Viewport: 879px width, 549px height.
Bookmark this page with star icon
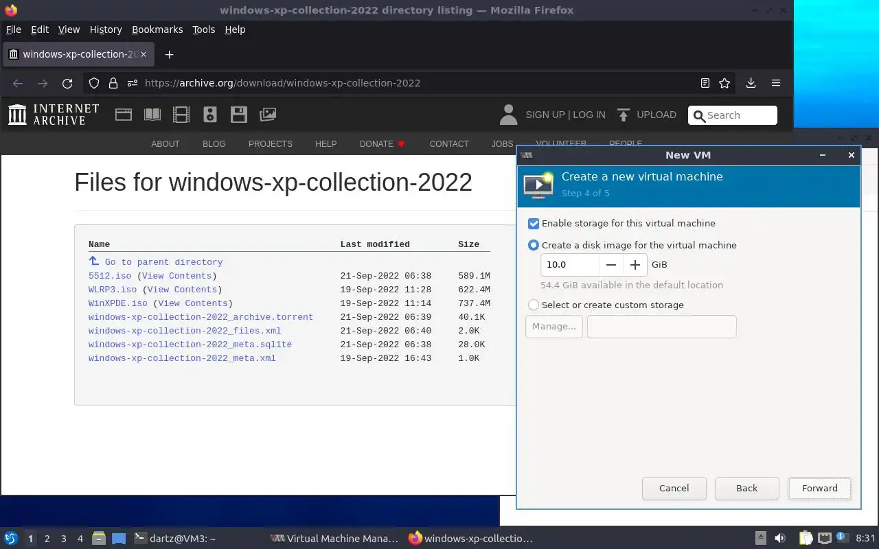point(724,83)
